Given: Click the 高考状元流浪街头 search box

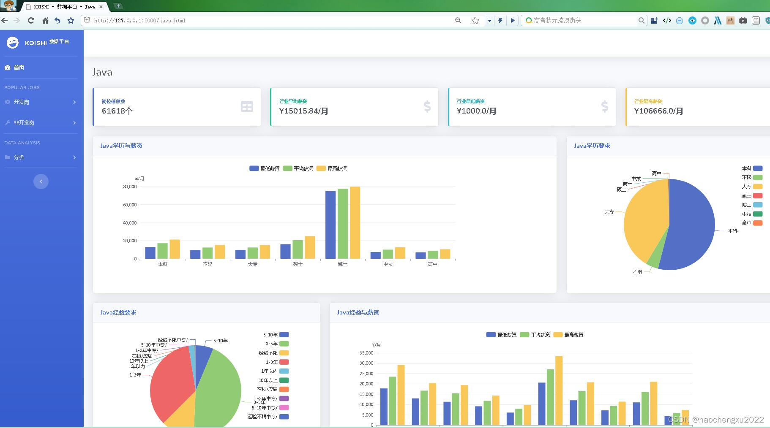Looking at the screenshot, I should coord(584,20).
